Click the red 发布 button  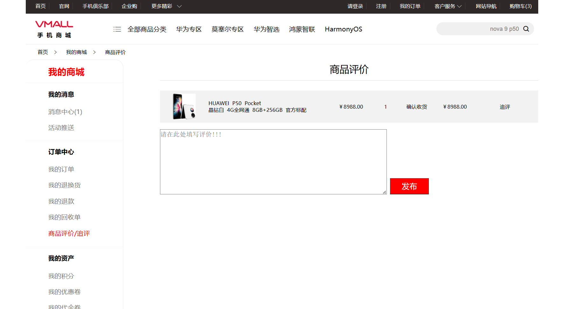409,186
